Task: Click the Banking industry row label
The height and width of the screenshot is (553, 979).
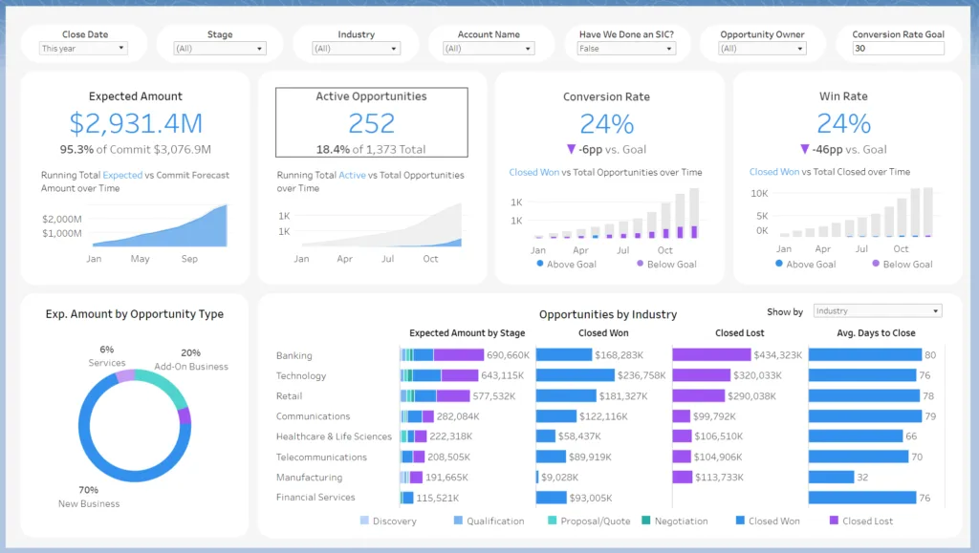Action: pyautogui.click(x=294, y=356)
